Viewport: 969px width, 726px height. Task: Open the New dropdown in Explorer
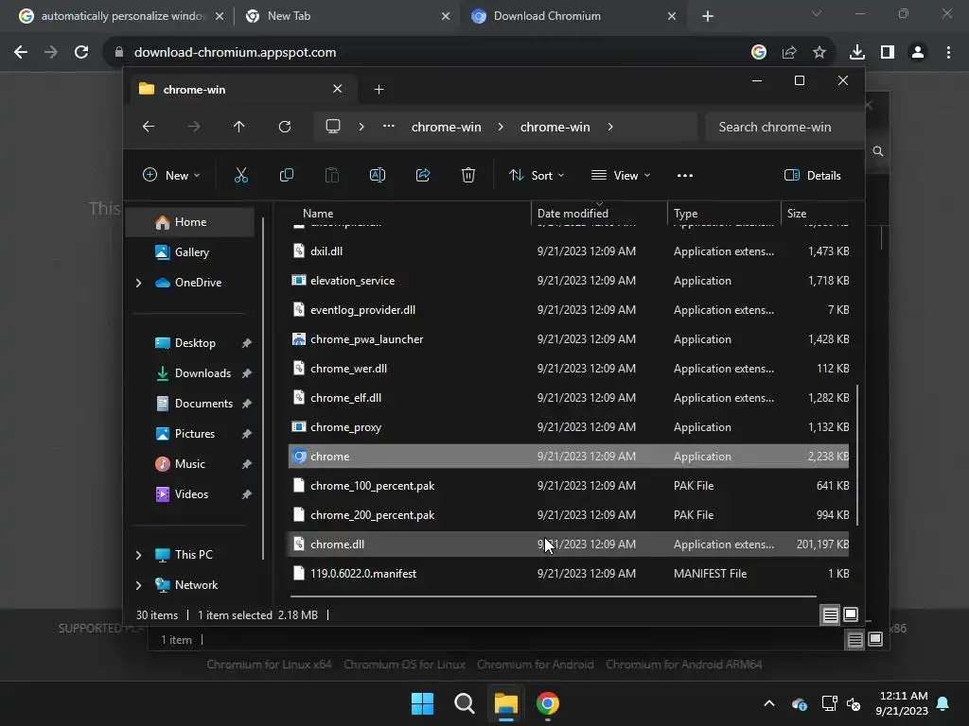tap(171, 175)
